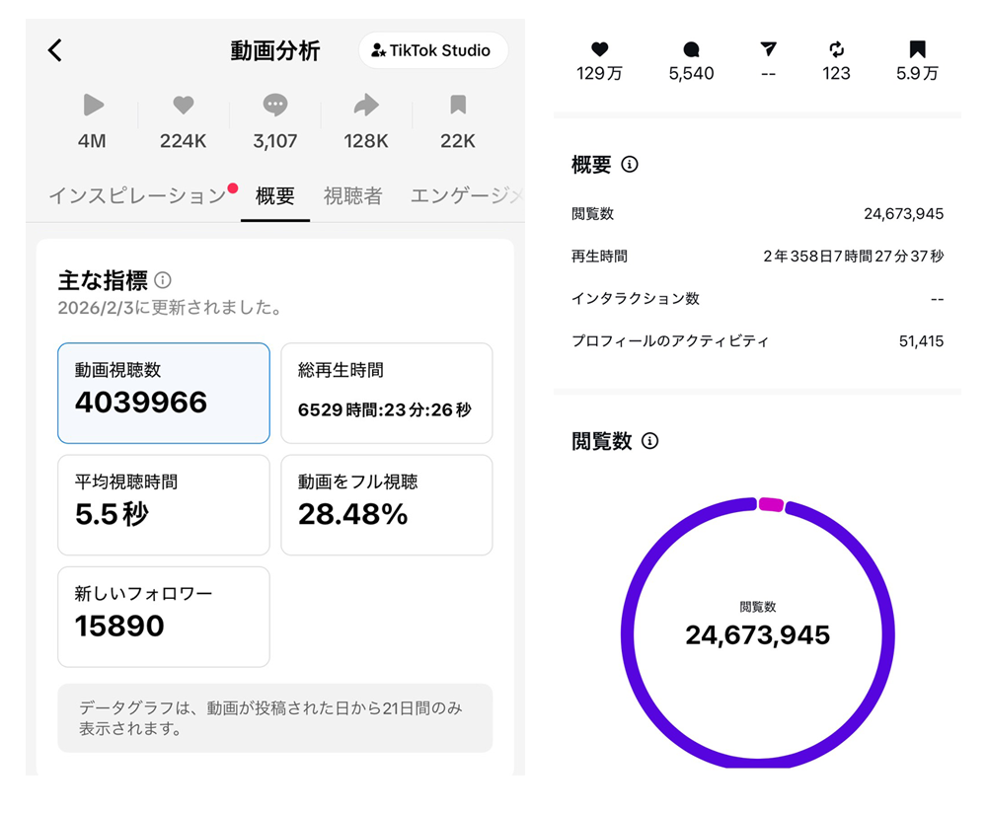Switch to the インスピレーション tab
The image size is (987, 813).
point(137,195)
